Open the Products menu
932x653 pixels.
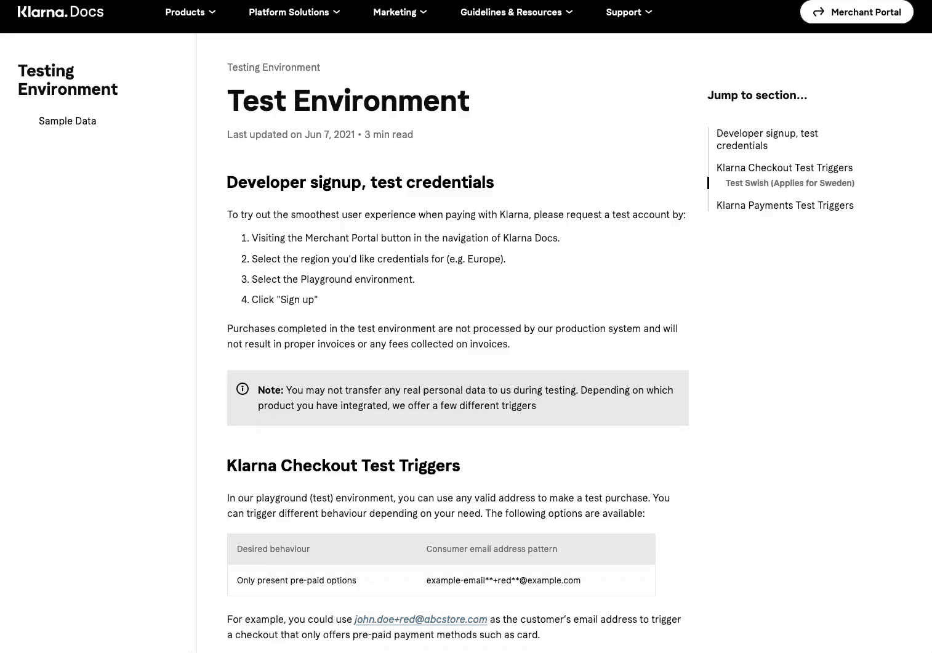pyautogui.click(x=190, y=12)
